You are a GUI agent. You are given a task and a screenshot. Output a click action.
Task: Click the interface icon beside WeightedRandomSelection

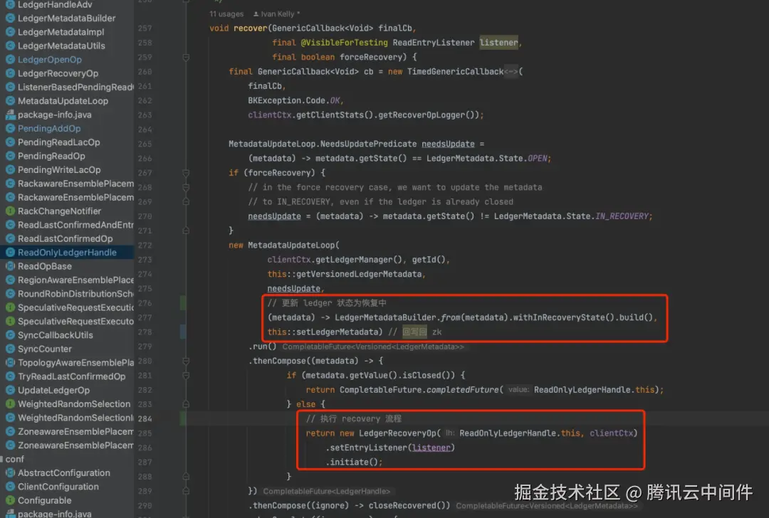[x=10, y=404]
